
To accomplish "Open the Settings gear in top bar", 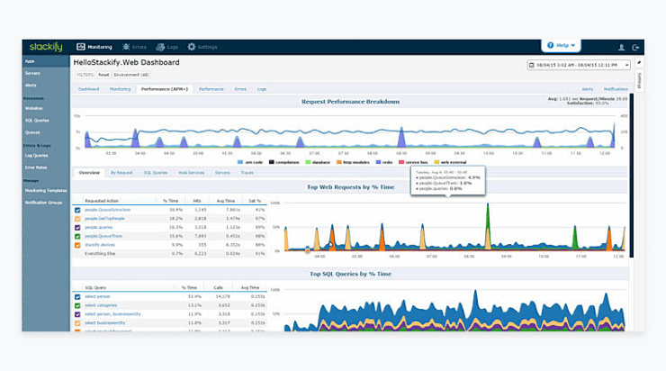I will (x=192, y=47).
